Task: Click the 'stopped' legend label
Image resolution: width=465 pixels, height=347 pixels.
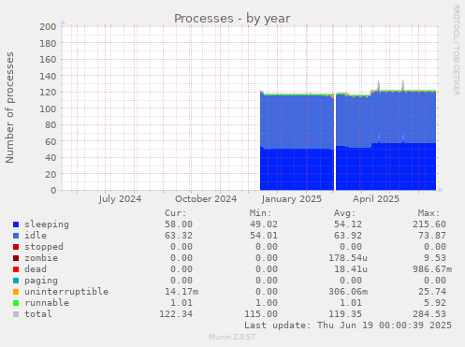Action: coord(44,247)
